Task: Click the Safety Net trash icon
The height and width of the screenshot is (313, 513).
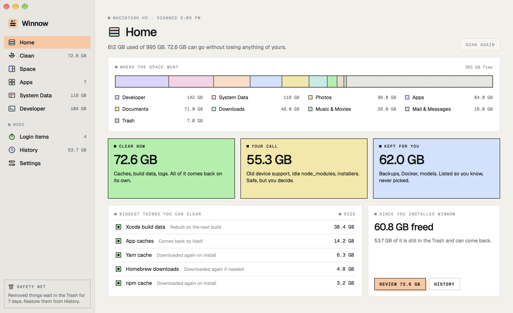Action: (11, 287)
